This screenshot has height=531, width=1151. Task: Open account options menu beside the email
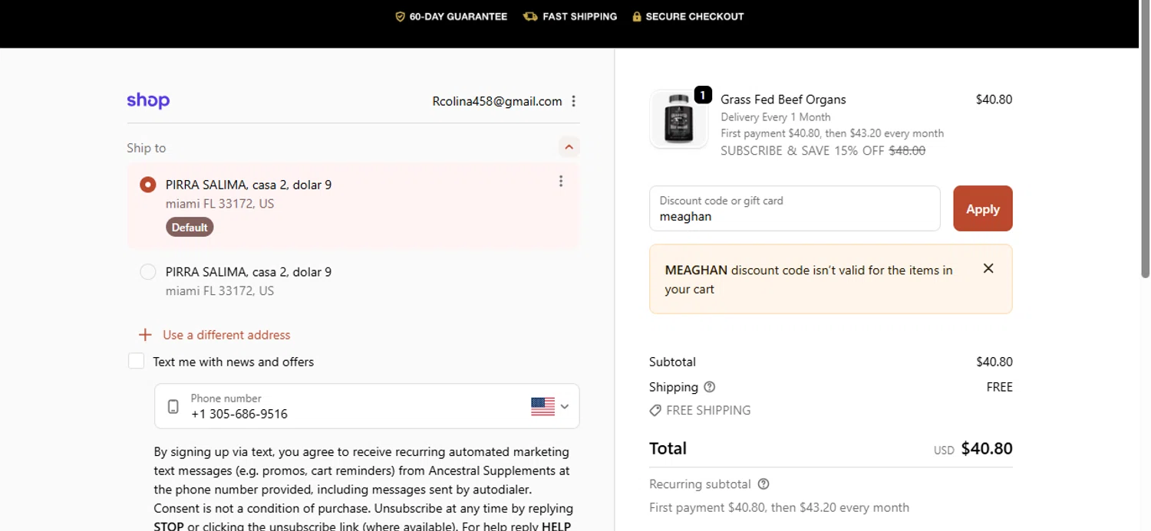[573, 101]
